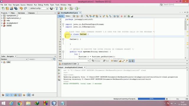Collapse the Caller() constructor fold
This screenshot has width=189, height=106.
point(63,39)
